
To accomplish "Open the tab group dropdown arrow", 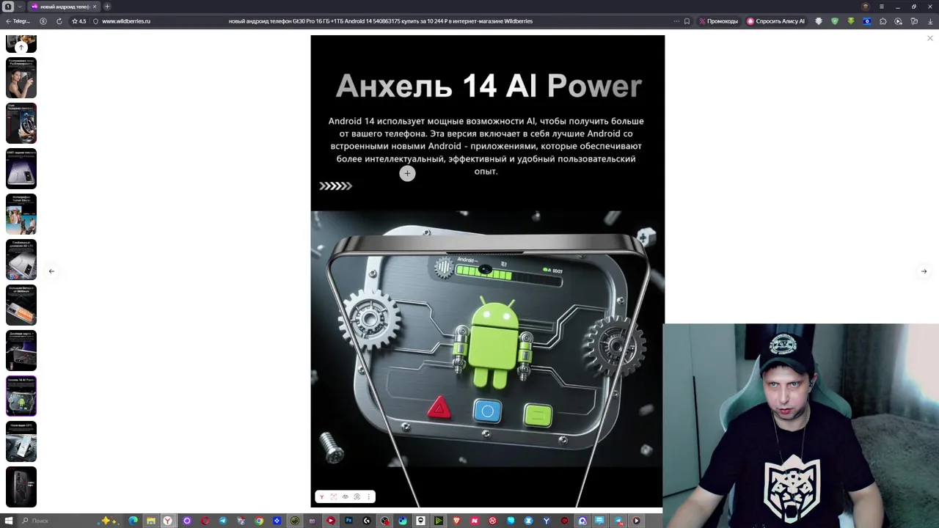I will coord(20,7).
